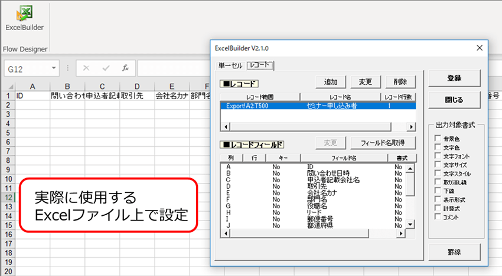
Task: Switch to the 単一セル tab
Action: point(230,65)
